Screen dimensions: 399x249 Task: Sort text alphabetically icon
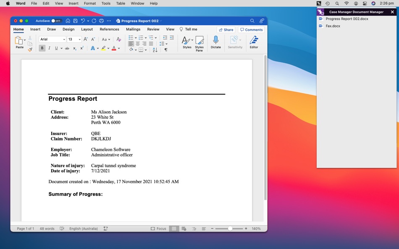tap(155, 50)
